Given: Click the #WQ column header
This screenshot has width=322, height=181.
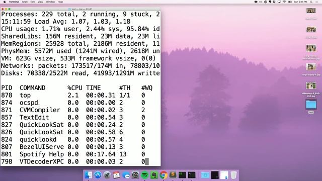Looking at the screenshot, I should (x=147, y=88).
